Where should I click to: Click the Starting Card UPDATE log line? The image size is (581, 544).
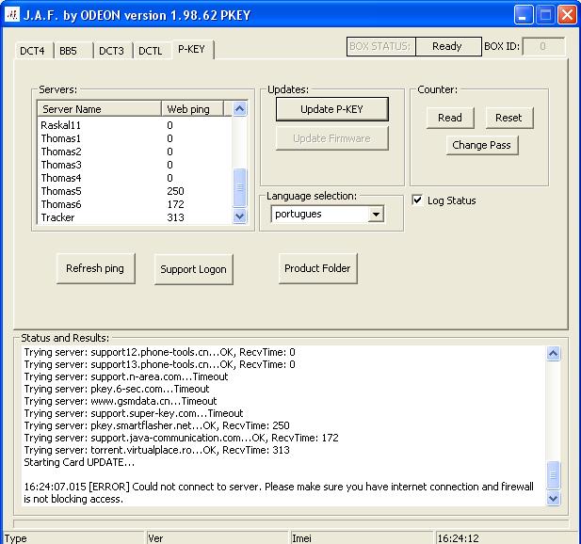pyautogui.click(x=79, y=462)
